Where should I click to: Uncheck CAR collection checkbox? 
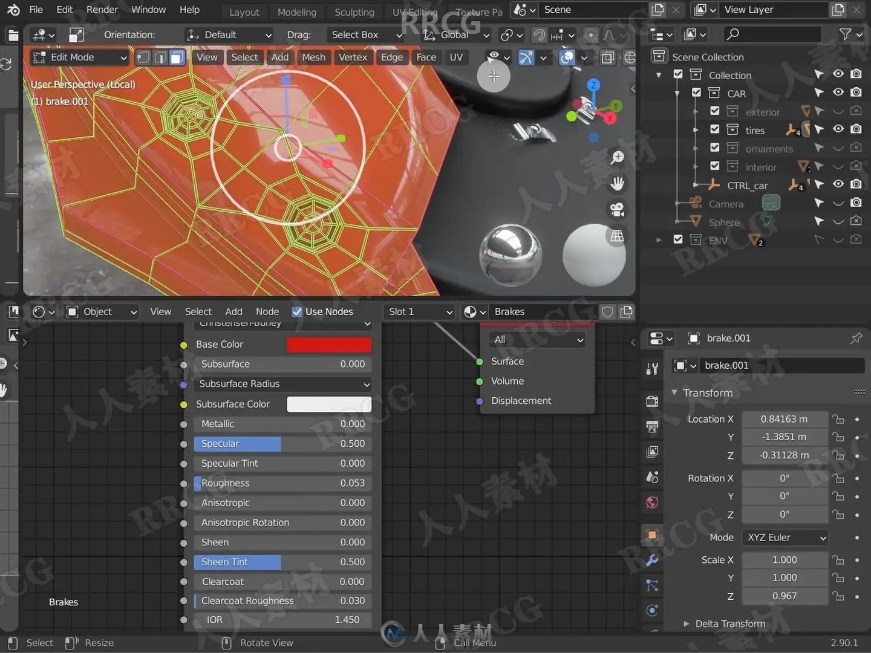(x=696, y=93)
